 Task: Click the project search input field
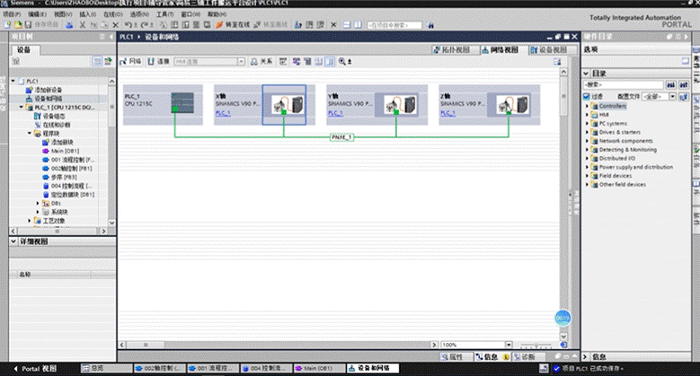[x=394, y=25]
